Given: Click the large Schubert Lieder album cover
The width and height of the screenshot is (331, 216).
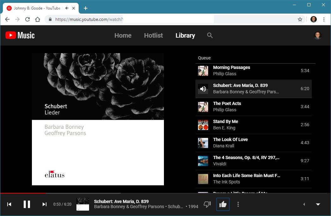Looking at the screenshot, I should [x=98, y=119].
